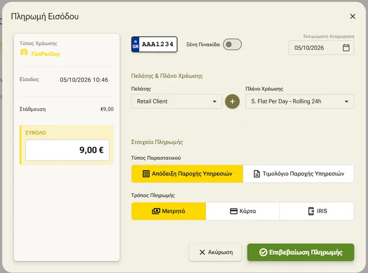This screenshot has height=273, width=368.
Task: Click the Τύπος Χρέωσης label
Action: [x=39, y=43]
